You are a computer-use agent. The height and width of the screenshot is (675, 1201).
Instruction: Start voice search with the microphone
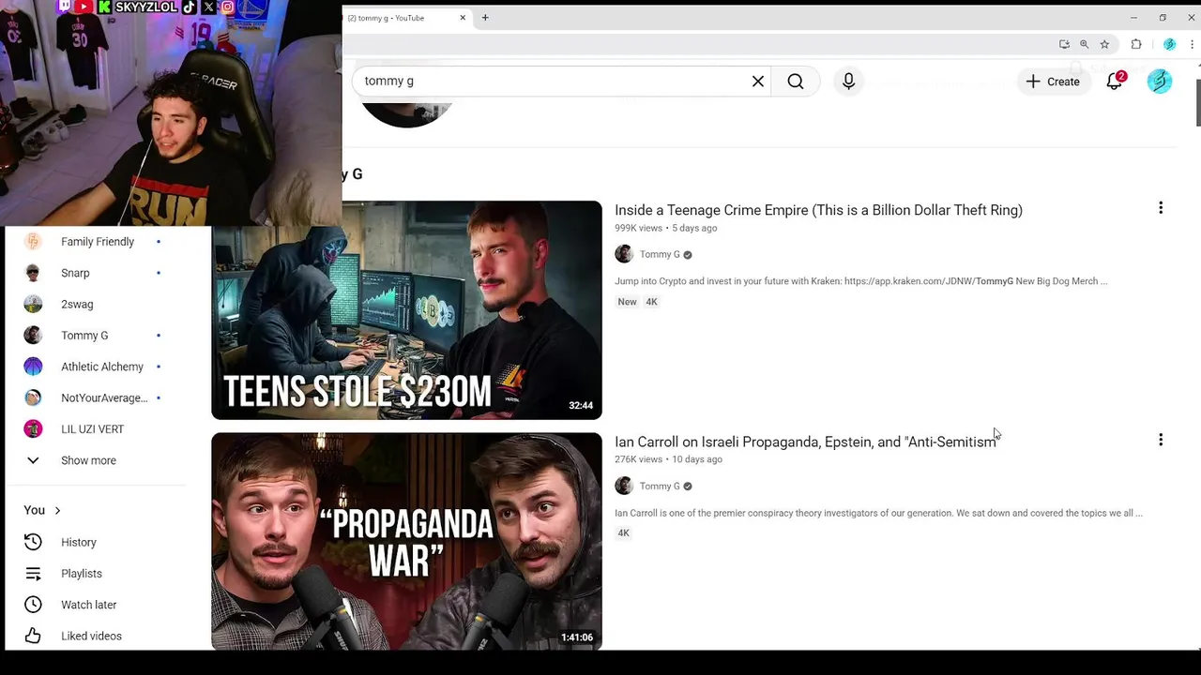click(848, 82)
